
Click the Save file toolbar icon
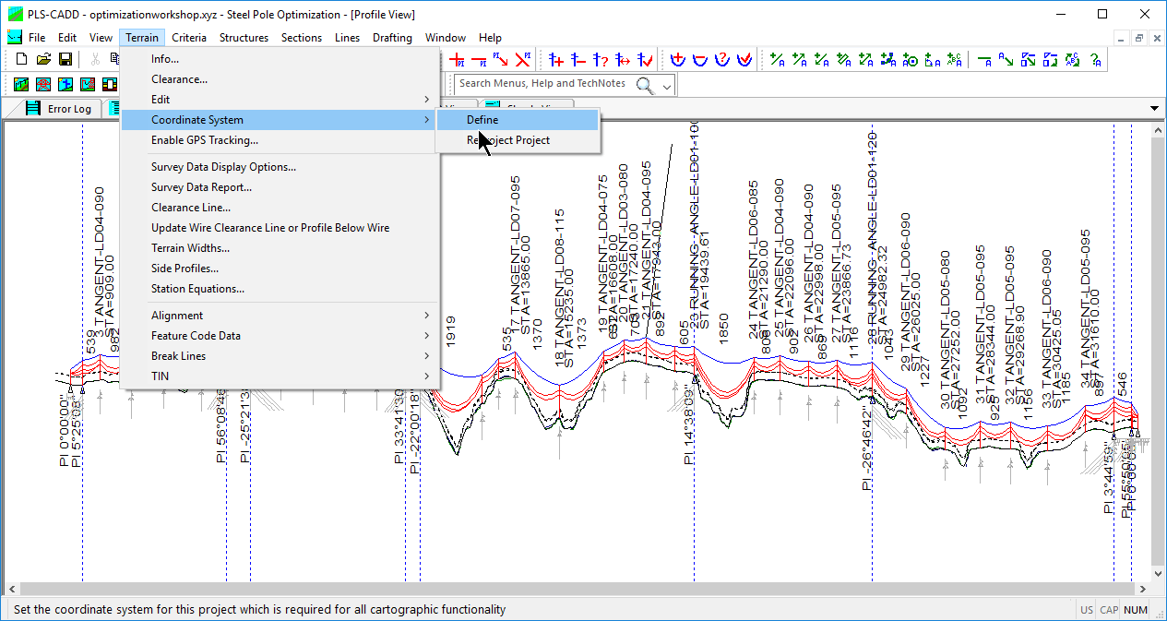[65, 59]
